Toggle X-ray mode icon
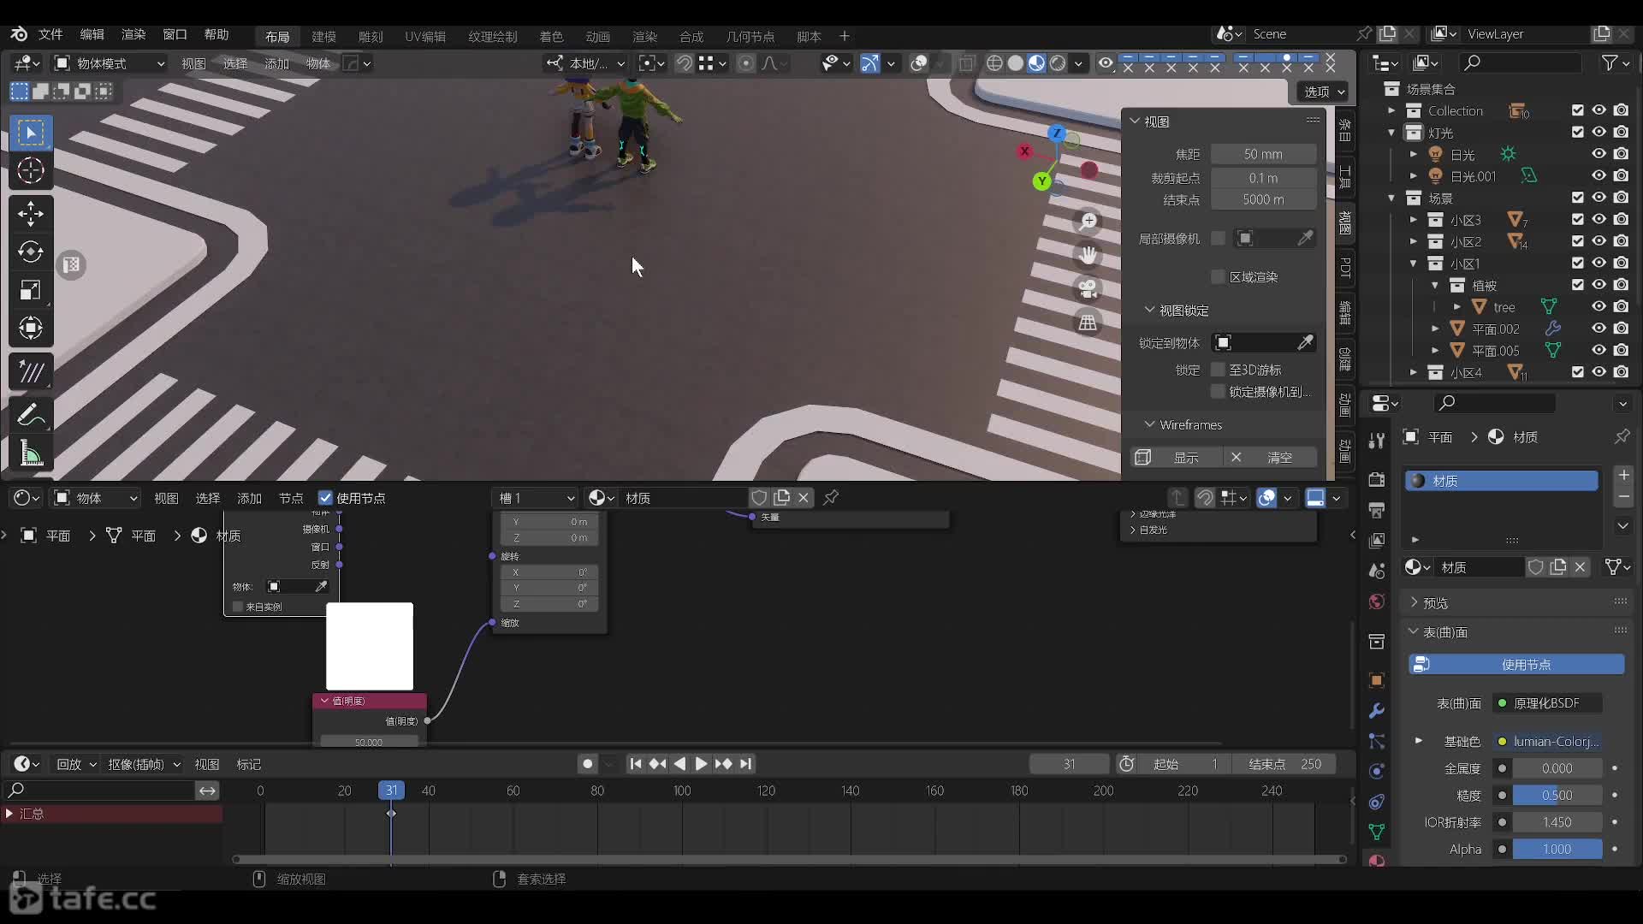Screen dimensions: 1643x924 968,63
